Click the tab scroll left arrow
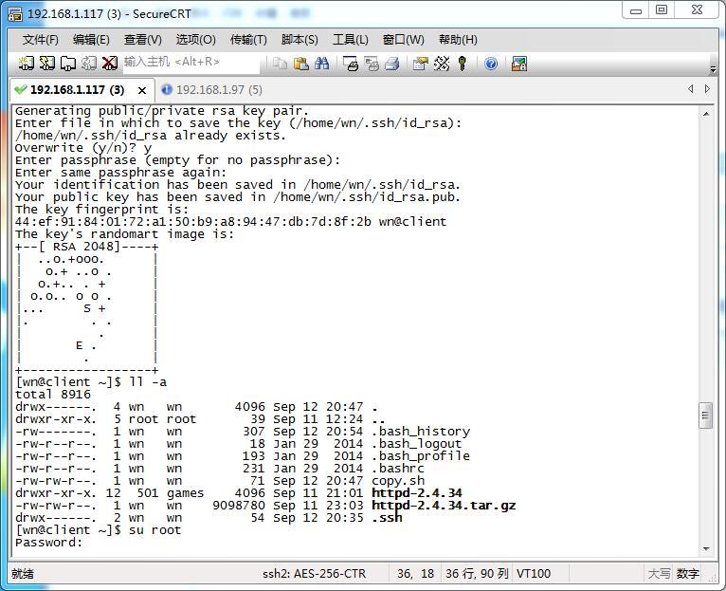 click(690, 89)
